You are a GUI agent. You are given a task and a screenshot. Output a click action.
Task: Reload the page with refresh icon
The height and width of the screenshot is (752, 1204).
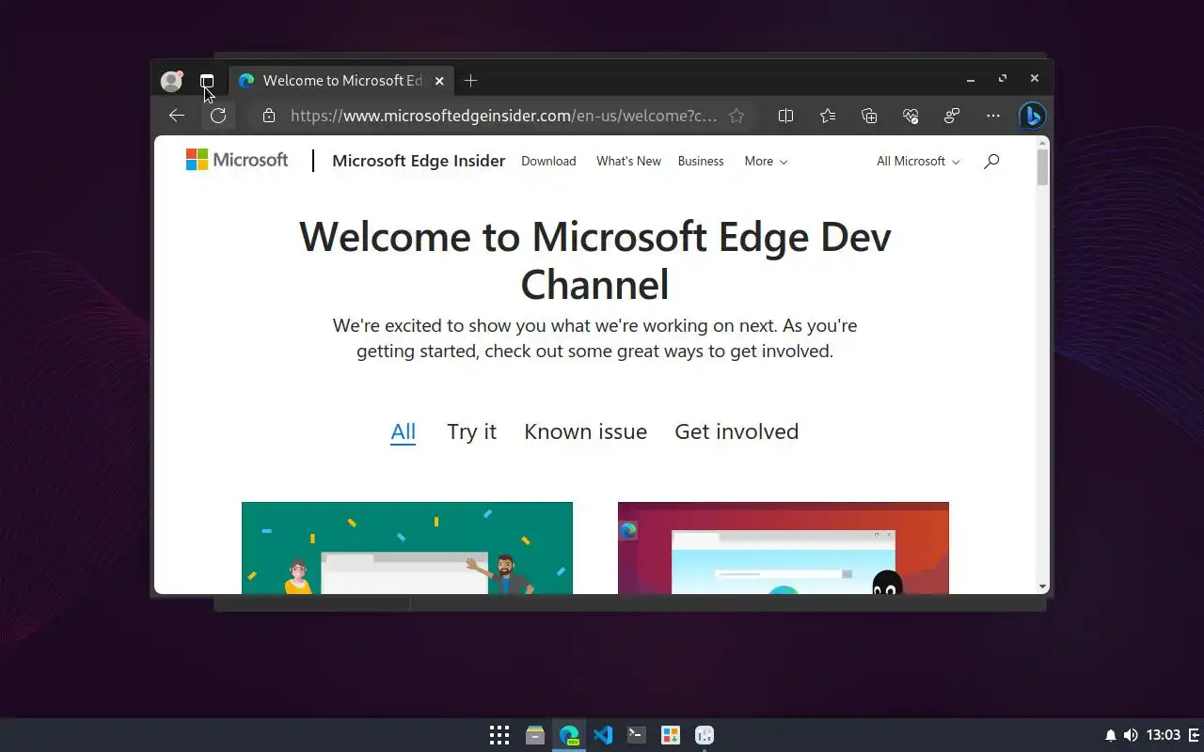click(x=218, y=116)
